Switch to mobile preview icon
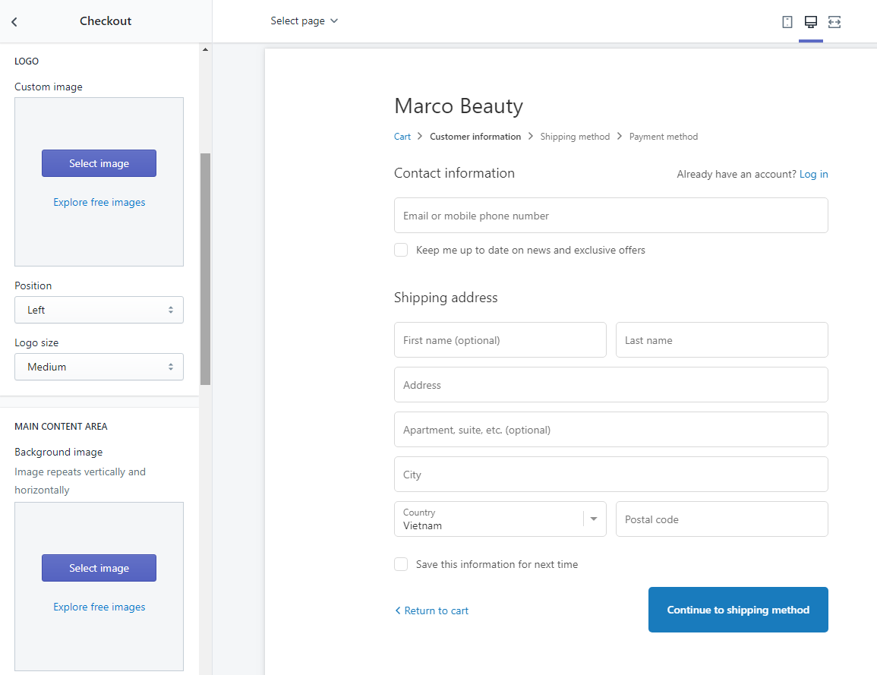This screenshot has width=877, height=675. [787, 21]
